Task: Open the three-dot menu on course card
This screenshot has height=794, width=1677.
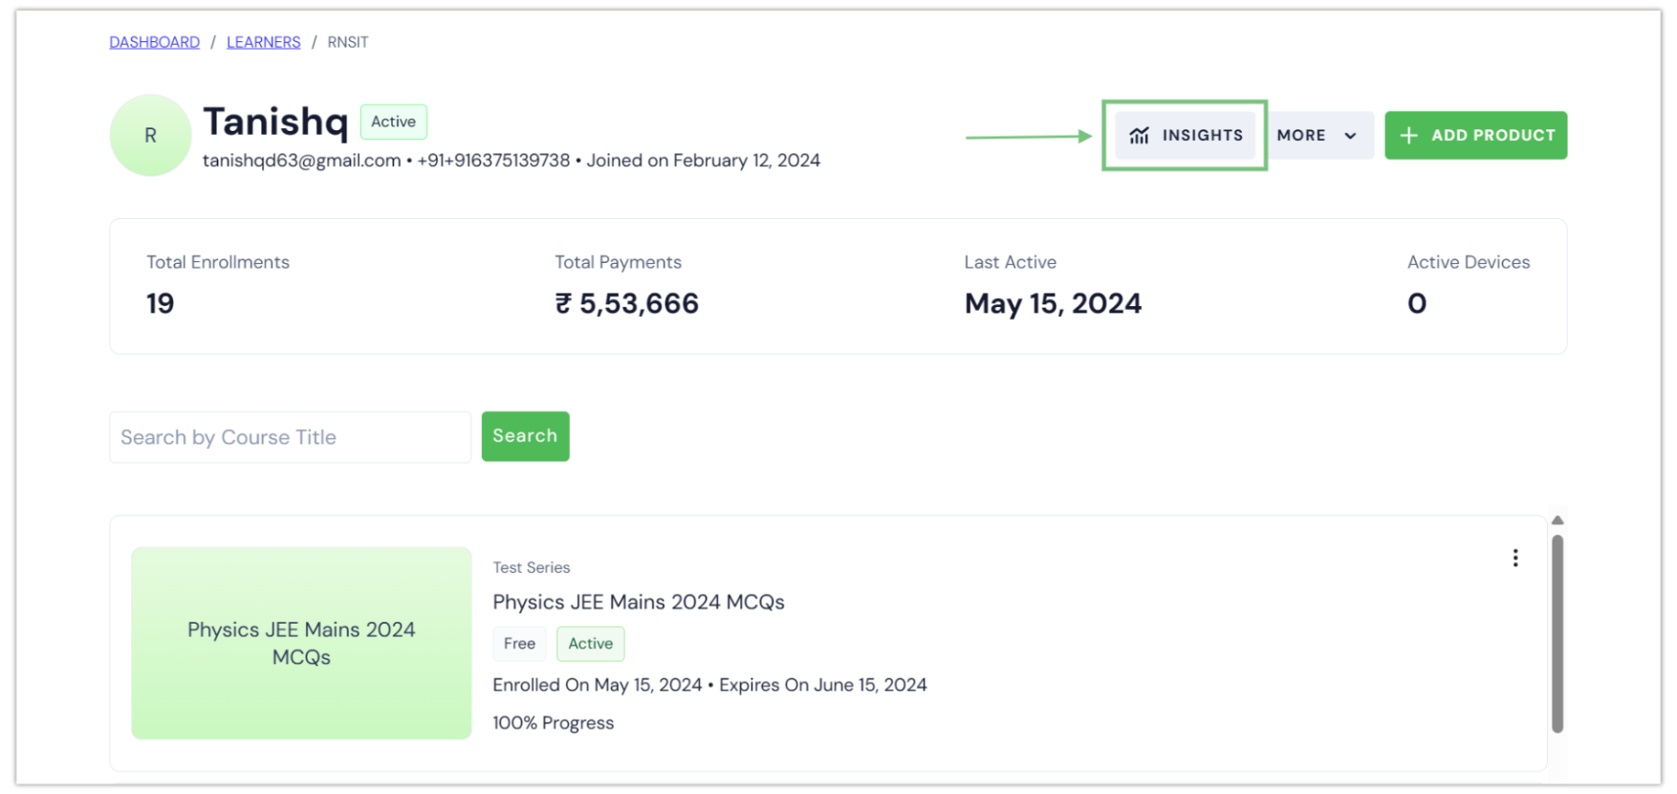Action: (x=1515, y=557)
